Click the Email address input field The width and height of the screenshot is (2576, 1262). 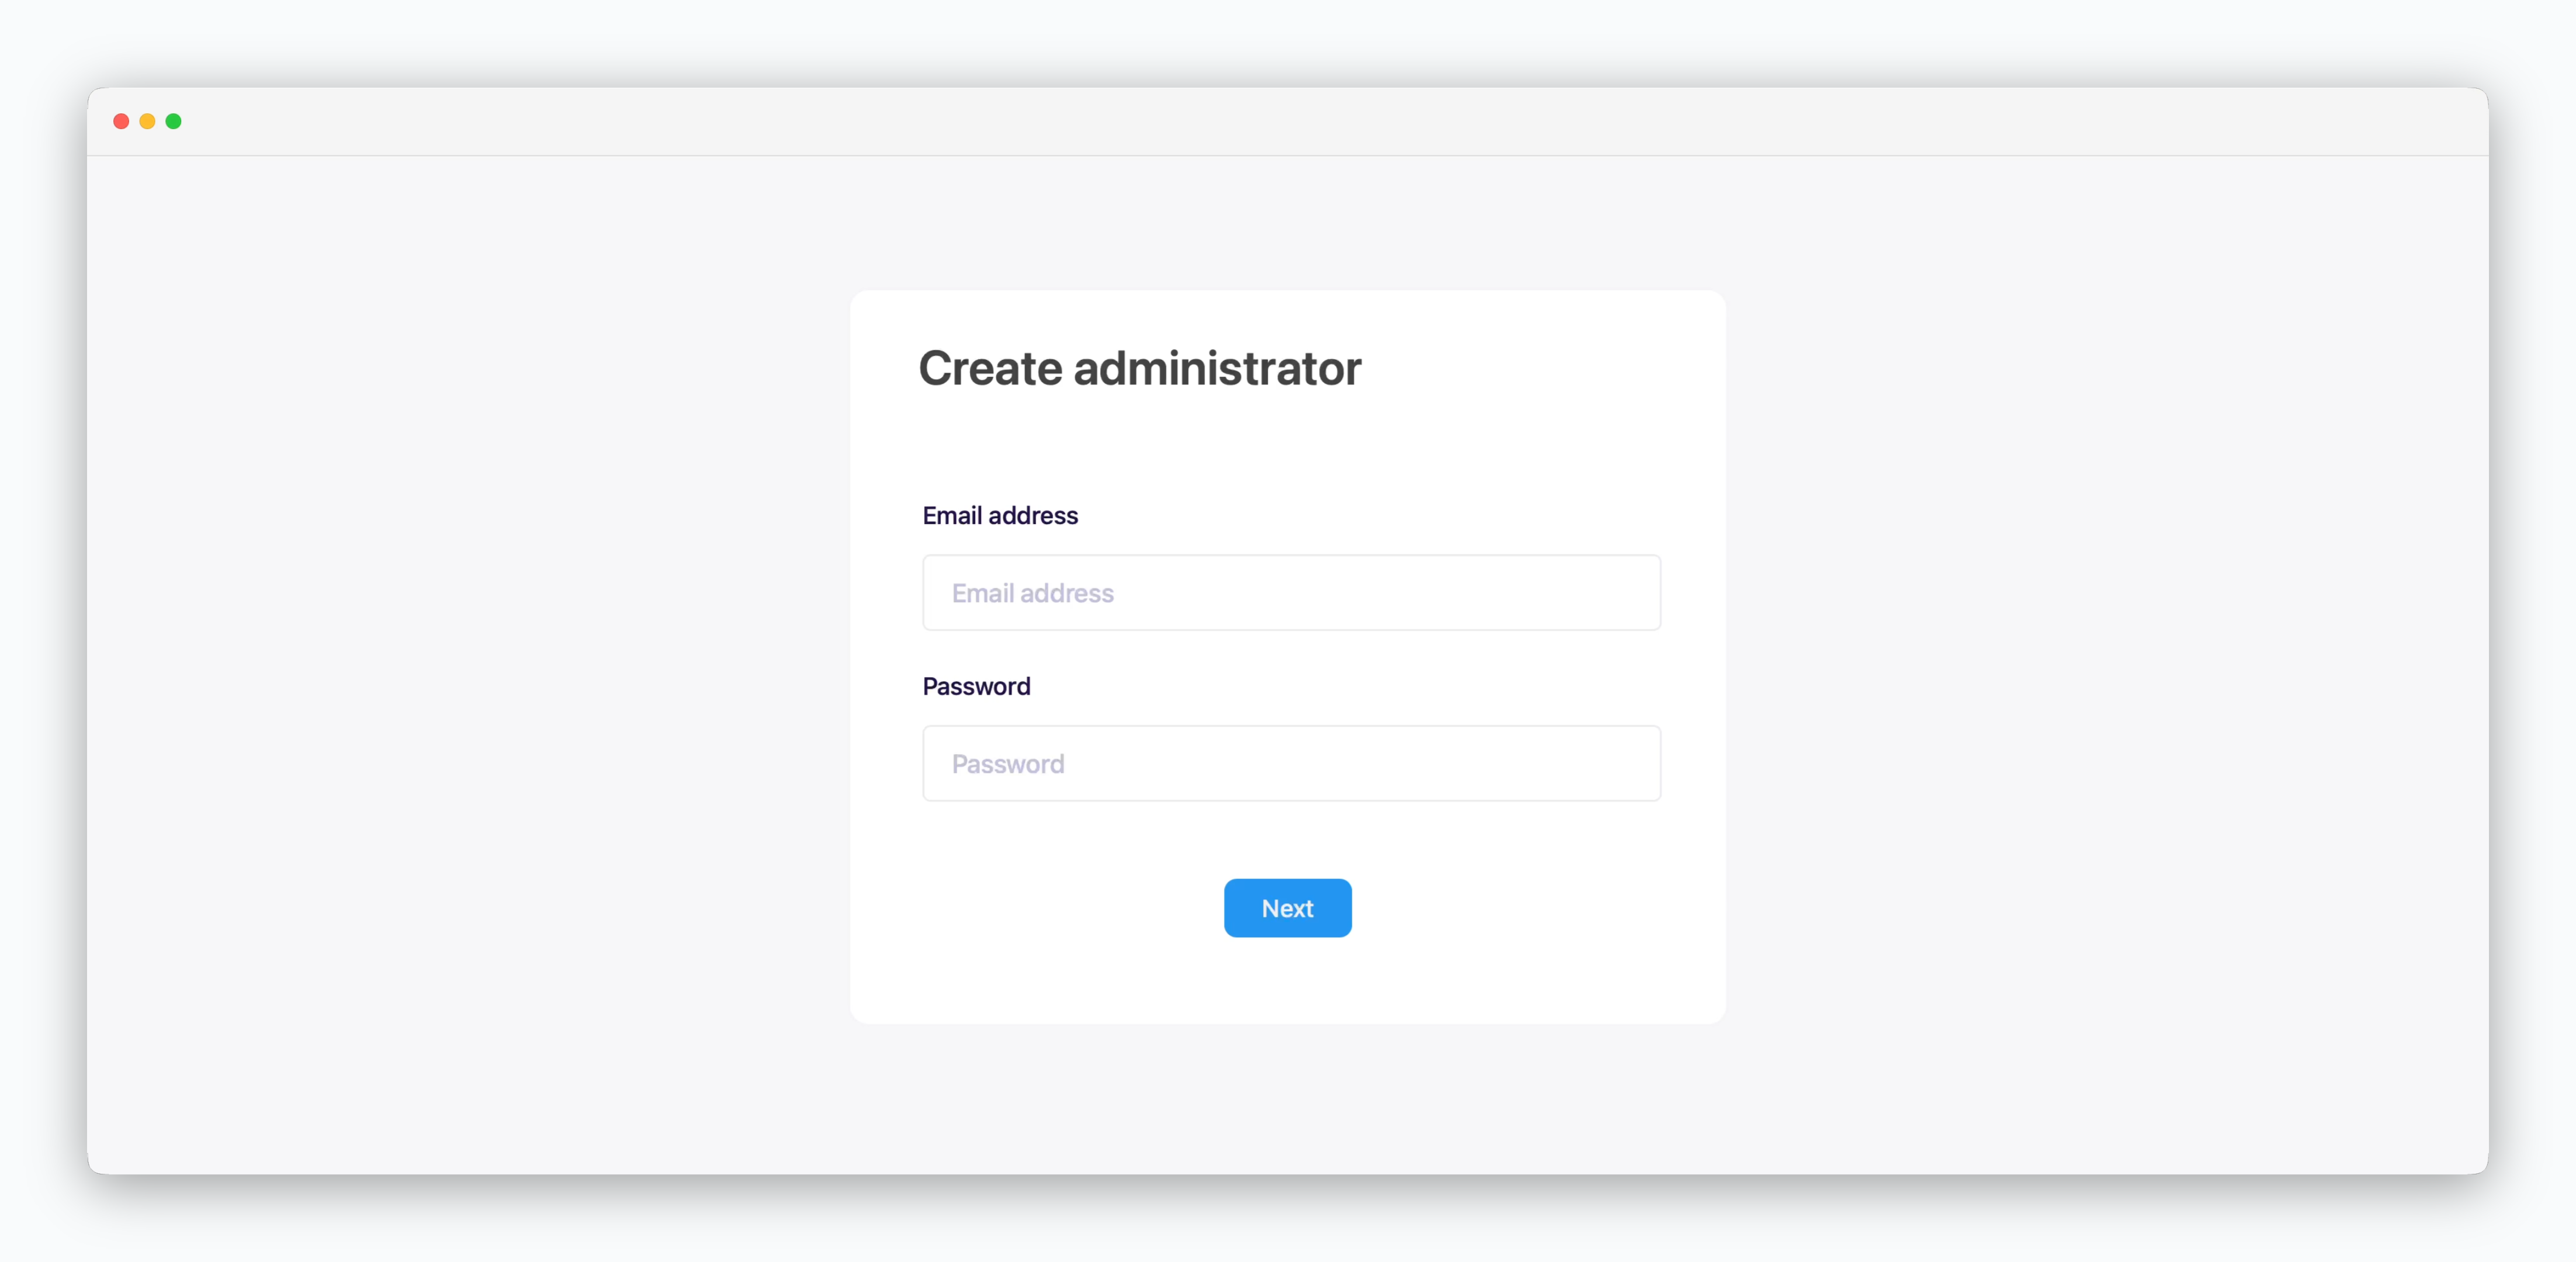1291,593
